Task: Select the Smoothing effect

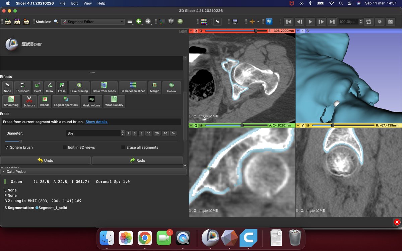Action: [11, 101]
